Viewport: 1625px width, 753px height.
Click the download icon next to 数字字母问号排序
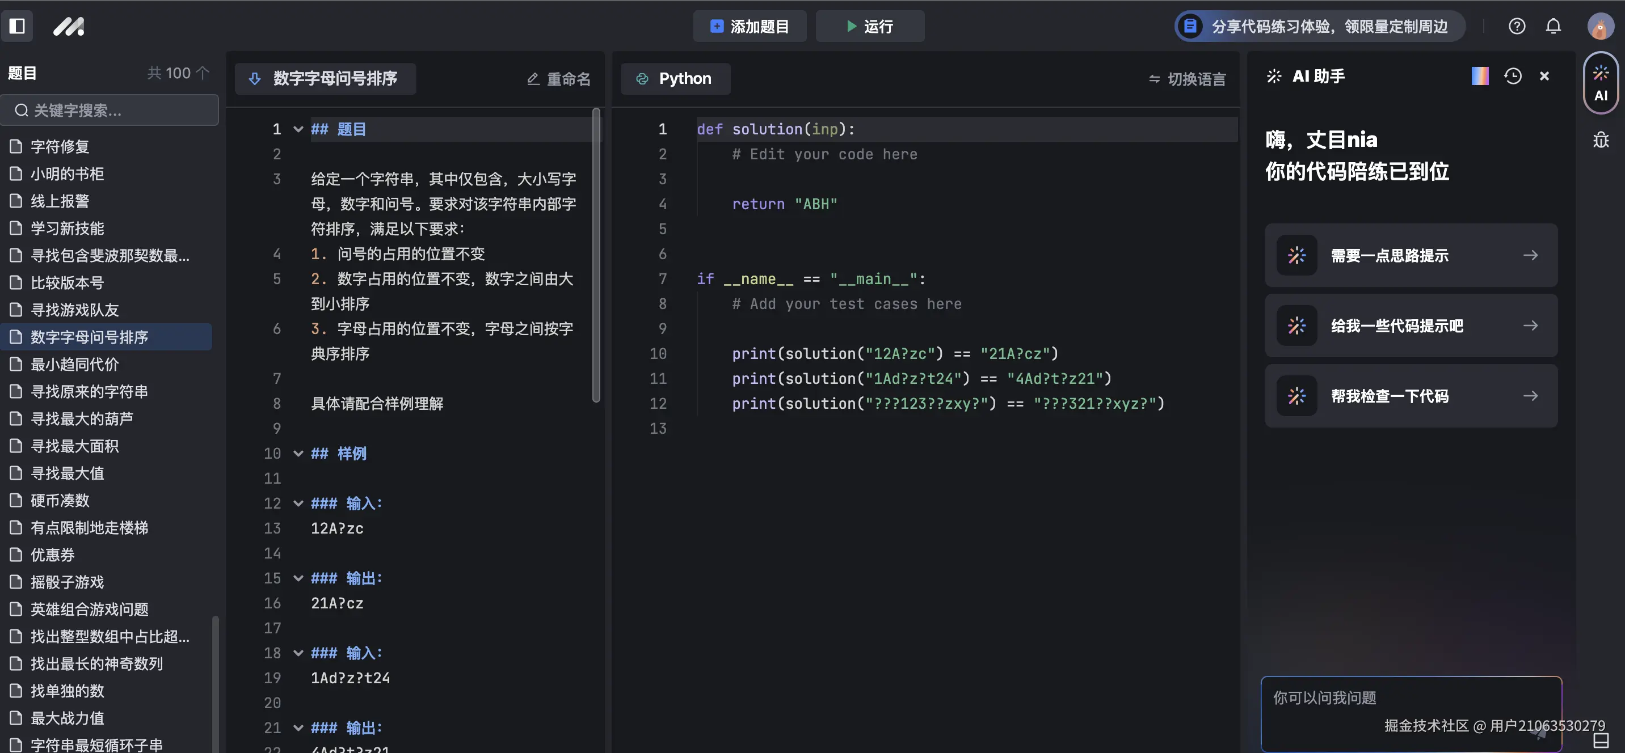pos(254,78)
